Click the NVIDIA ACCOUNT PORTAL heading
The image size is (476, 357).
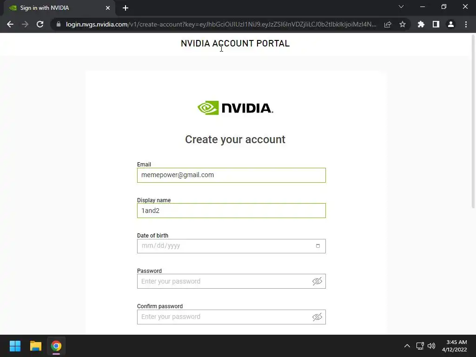click(x=235, y=43)
